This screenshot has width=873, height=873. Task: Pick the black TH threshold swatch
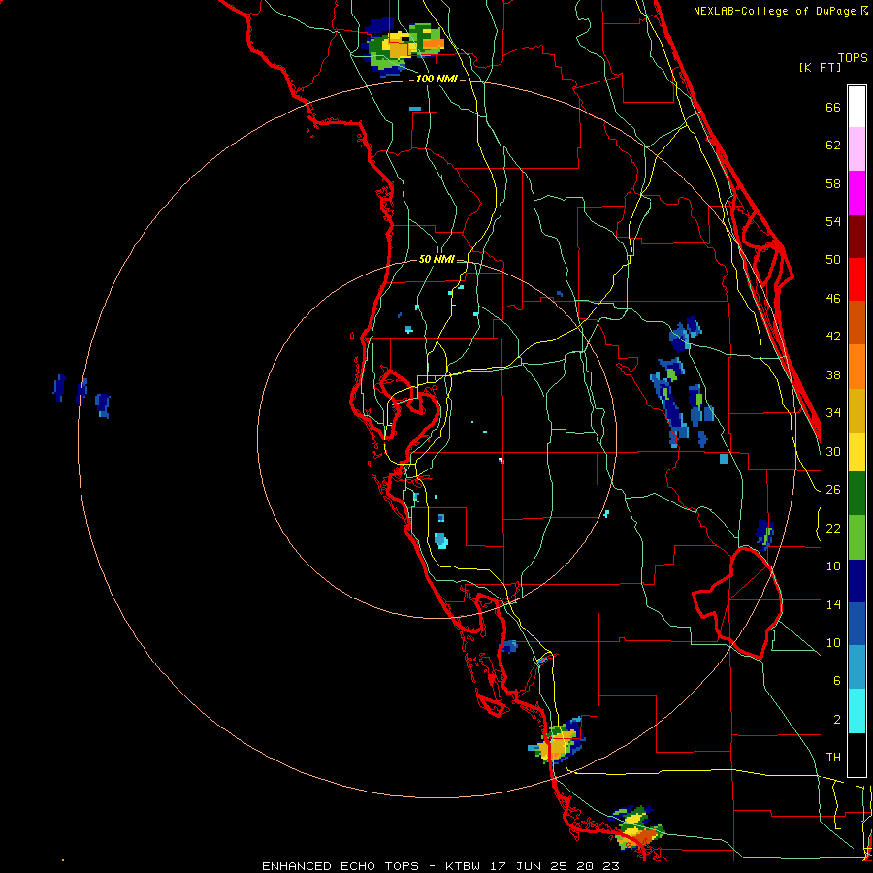tap(857, 755)
